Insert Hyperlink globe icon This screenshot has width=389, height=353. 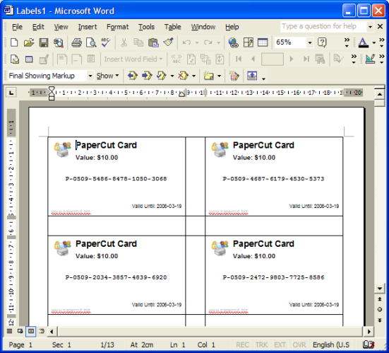click(233, 42)
